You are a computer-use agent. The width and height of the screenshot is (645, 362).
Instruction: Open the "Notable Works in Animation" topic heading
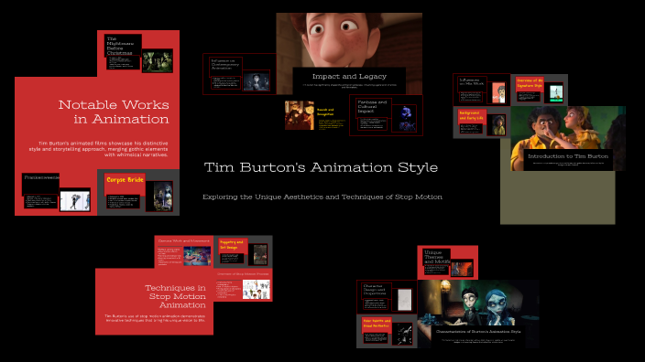[114, 112]
